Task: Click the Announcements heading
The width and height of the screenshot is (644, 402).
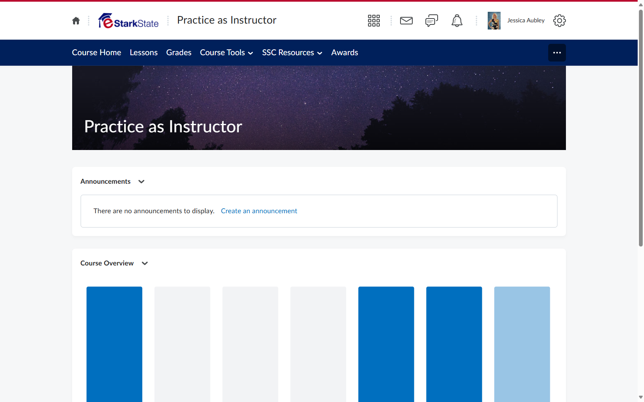Action: [106, 182]
